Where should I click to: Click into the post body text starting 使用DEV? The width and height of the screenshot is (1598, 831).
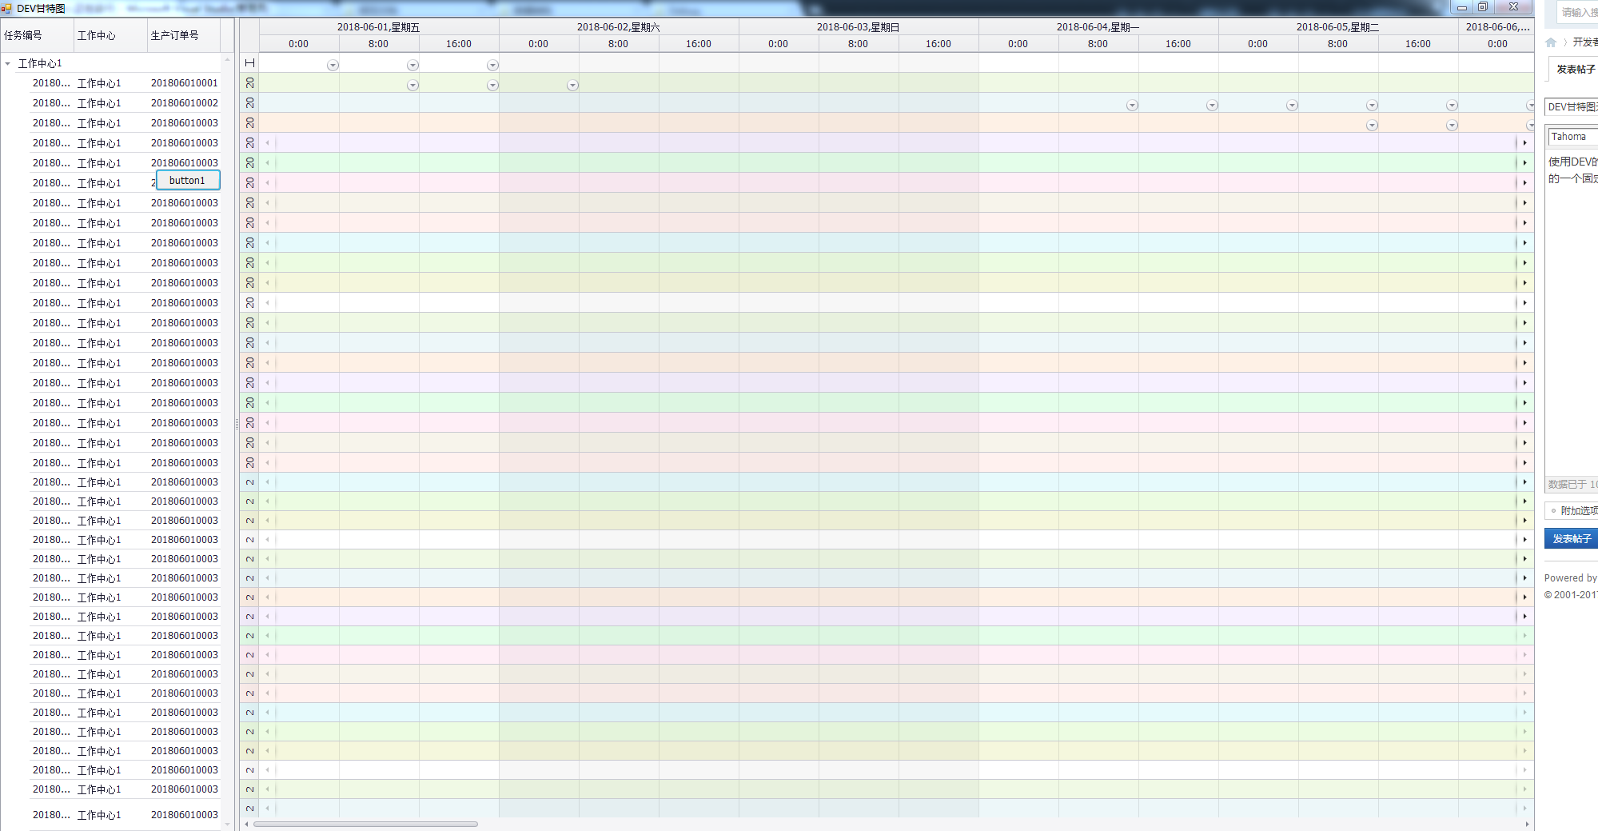pos(1572,162)
